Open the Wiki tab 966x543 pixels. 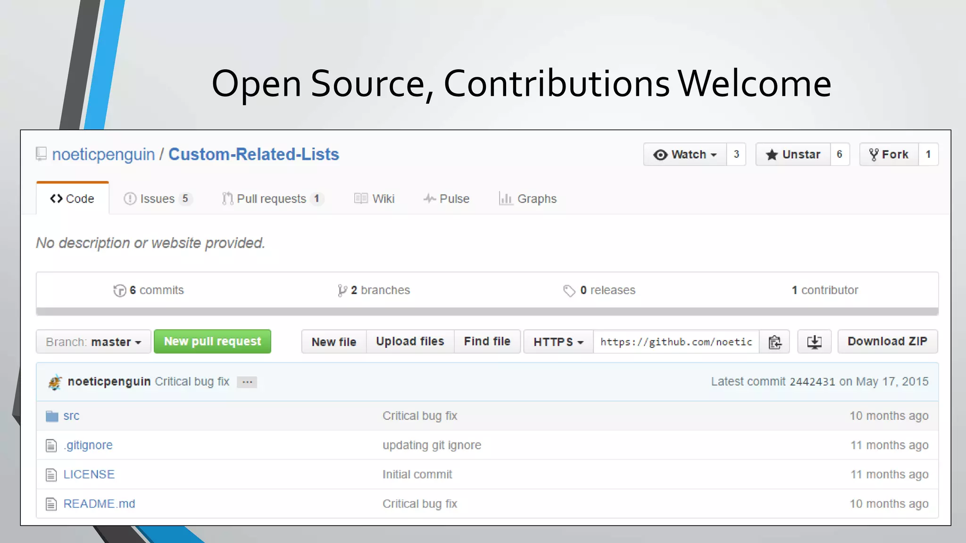pyautogui.click(x=374, y=199)
